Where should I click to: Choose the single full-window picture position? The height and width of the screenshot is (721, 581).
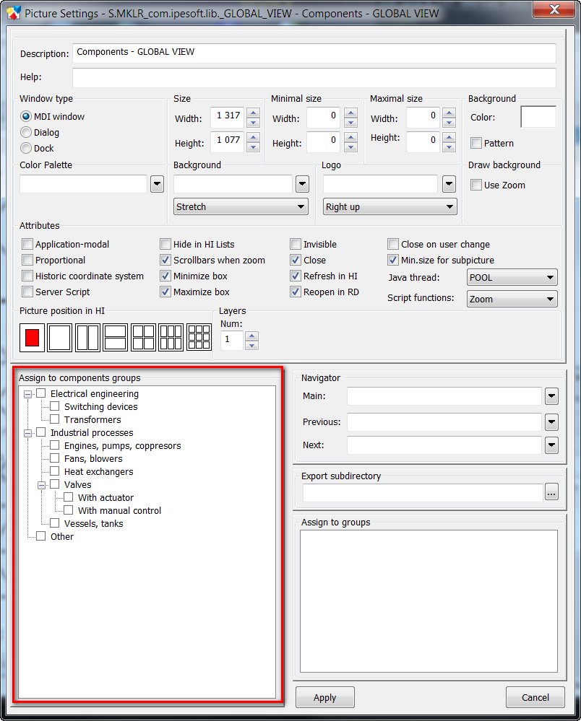[x=60, y=337]
